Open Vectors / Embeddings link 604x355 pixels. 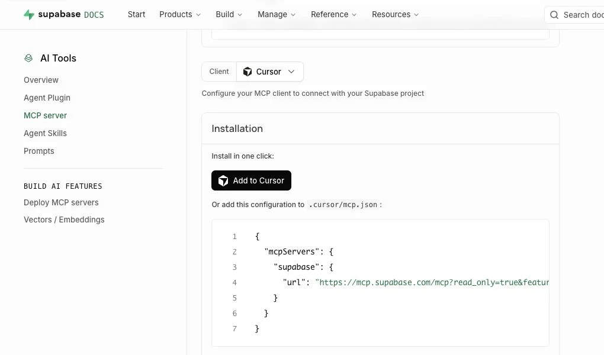tap(64, 220)
